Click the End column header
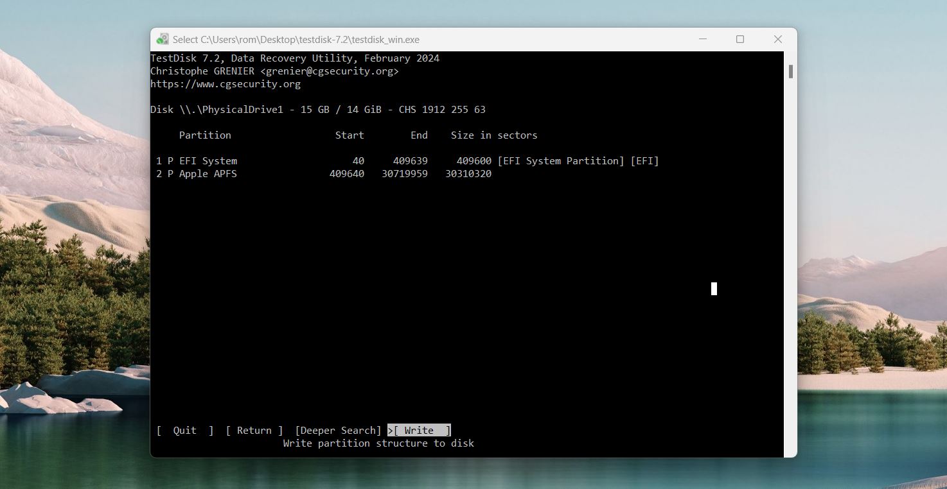The height and width of the screenshot is (489, 947). pos(419,135)
